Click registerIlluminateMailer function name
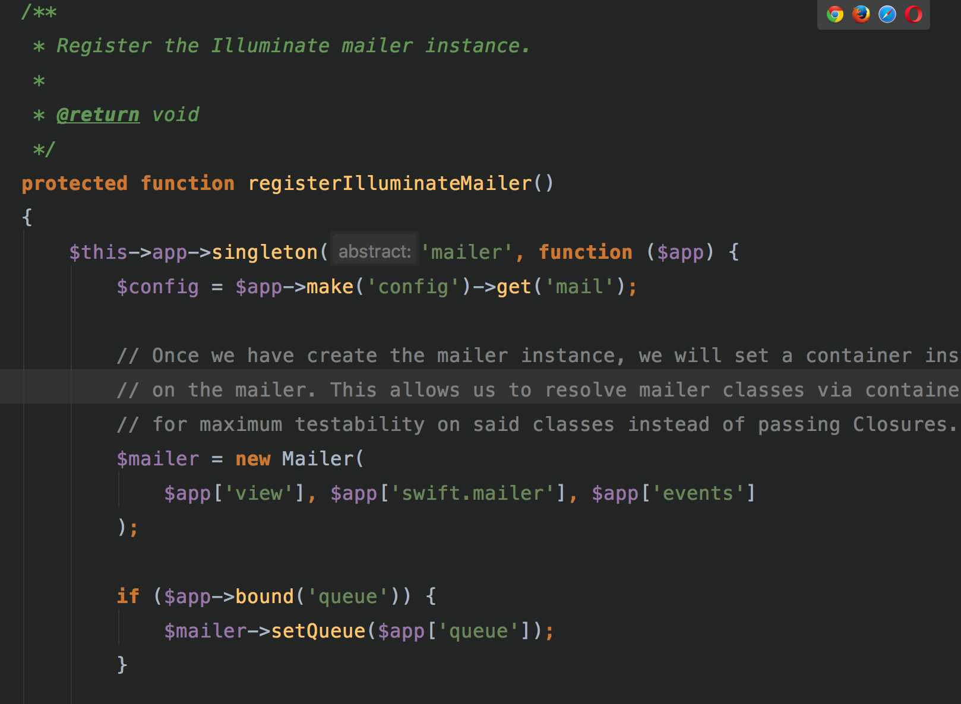 click(x=389, y=183)
